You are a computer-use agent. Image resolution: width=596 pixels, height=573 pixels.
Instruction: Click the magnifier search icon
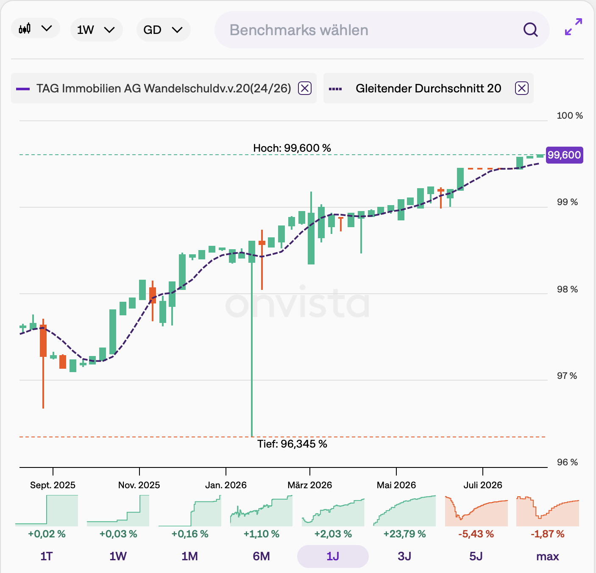pyautogui.click(x=530, y=30)
